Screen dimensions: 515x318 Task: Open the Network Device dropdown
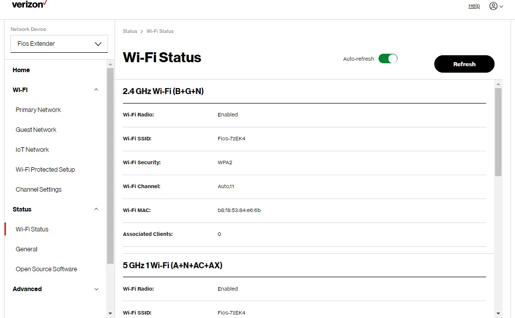tap(59, 44)
